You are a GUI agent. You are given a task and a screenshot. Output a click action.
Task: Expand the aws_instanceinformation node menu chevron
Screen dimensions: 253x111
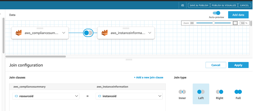[x=150, y=33]
